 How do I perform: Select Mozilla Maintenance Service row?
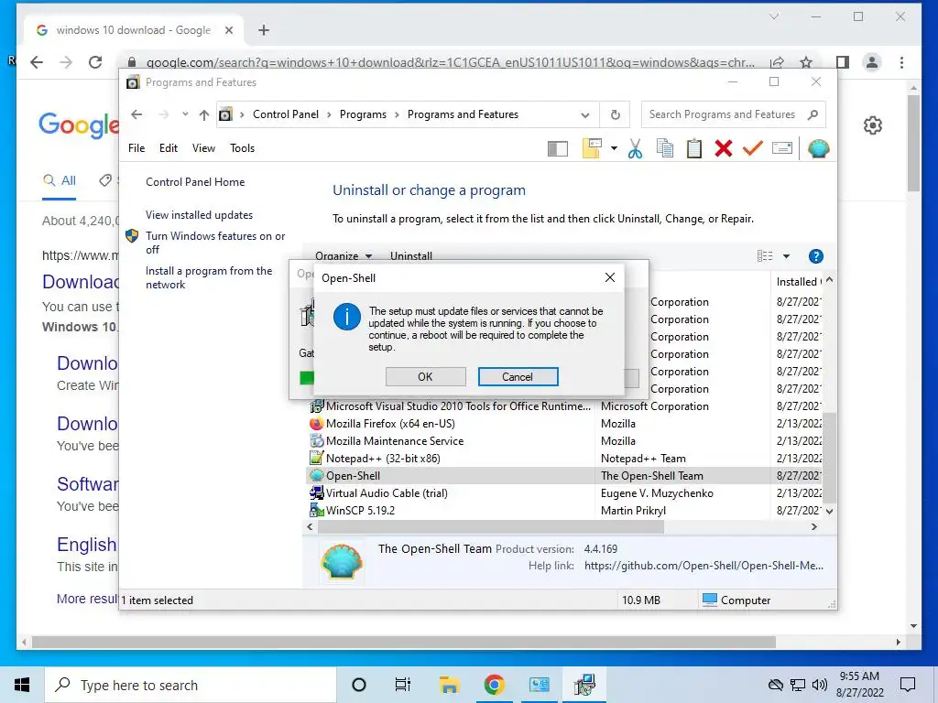click(x=566, y=440)
